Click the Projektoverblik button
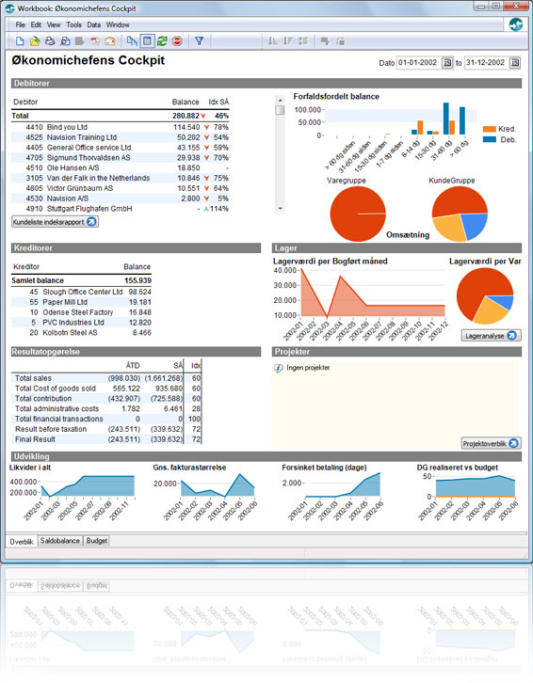This screenshot has height=683, width=533. point(492,443)
